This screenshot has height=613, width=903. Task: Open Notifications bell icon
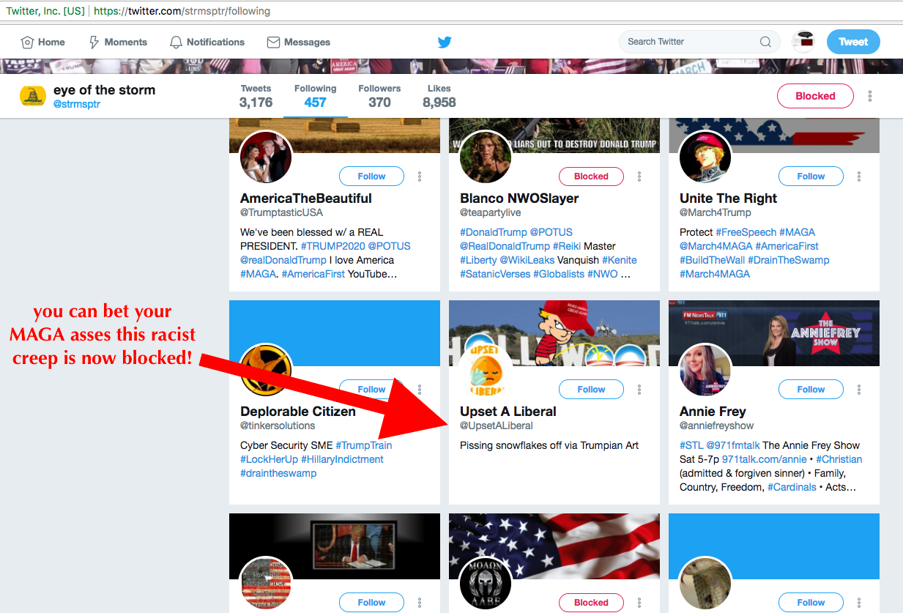pyautogui.click(x=176, y=42)
